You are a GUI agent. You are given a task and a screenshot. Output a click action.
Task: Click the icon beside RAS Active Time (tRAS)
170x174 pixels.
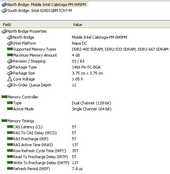point(10,145)
